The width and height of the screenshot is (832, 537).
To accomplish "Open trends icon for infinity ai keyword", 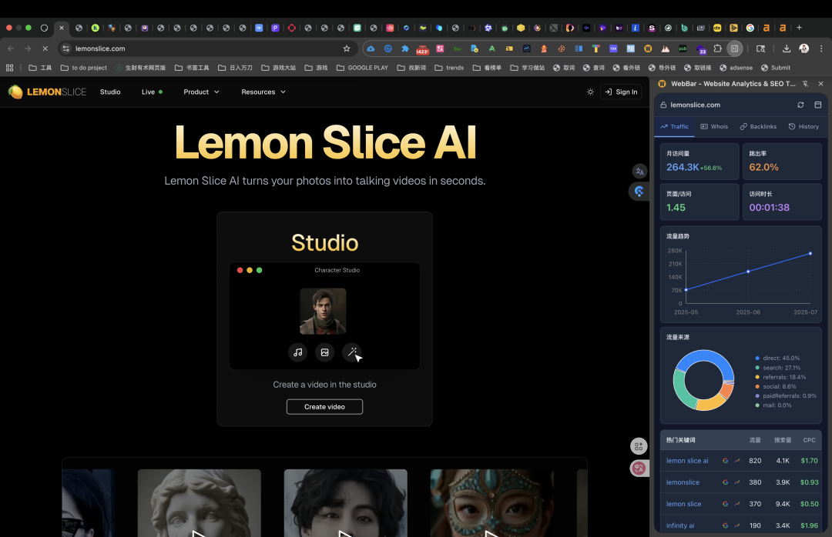I will pos(737,525).
